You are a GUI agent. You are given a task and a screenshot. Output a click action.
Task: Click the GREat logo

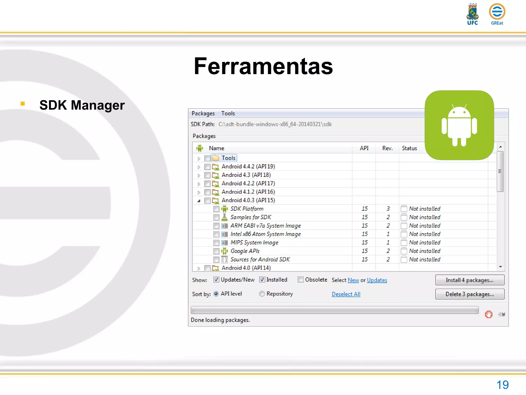click(497, 14)
